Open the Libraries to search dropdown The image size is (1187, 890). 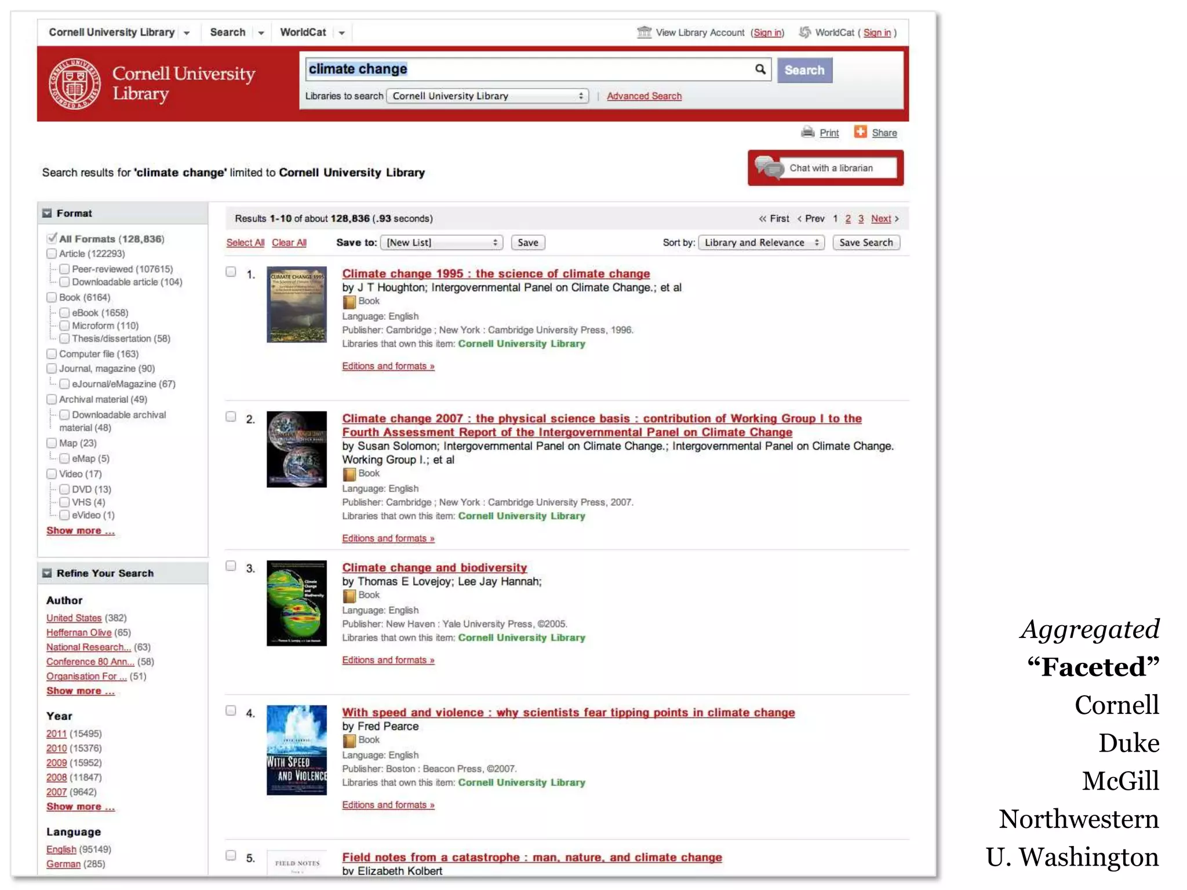[x=487, y=96]
